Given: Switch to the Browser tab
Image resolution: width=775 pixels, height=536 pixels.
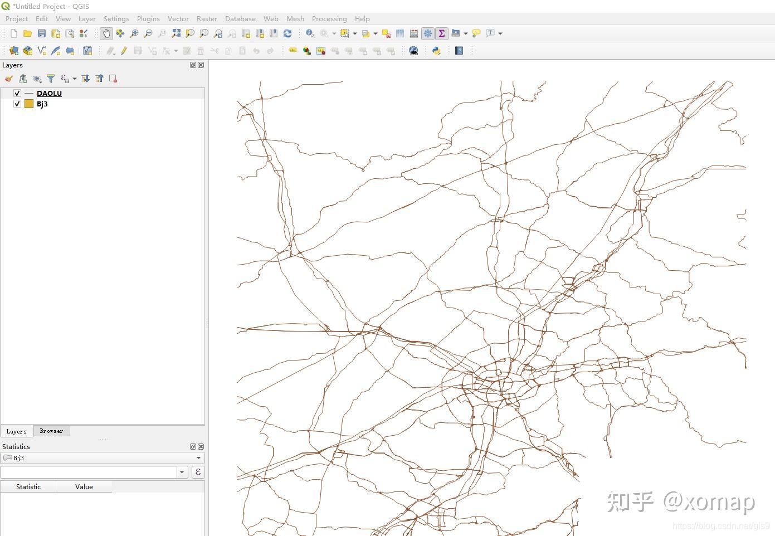Looking at the screenshot, I should [51, 431].
